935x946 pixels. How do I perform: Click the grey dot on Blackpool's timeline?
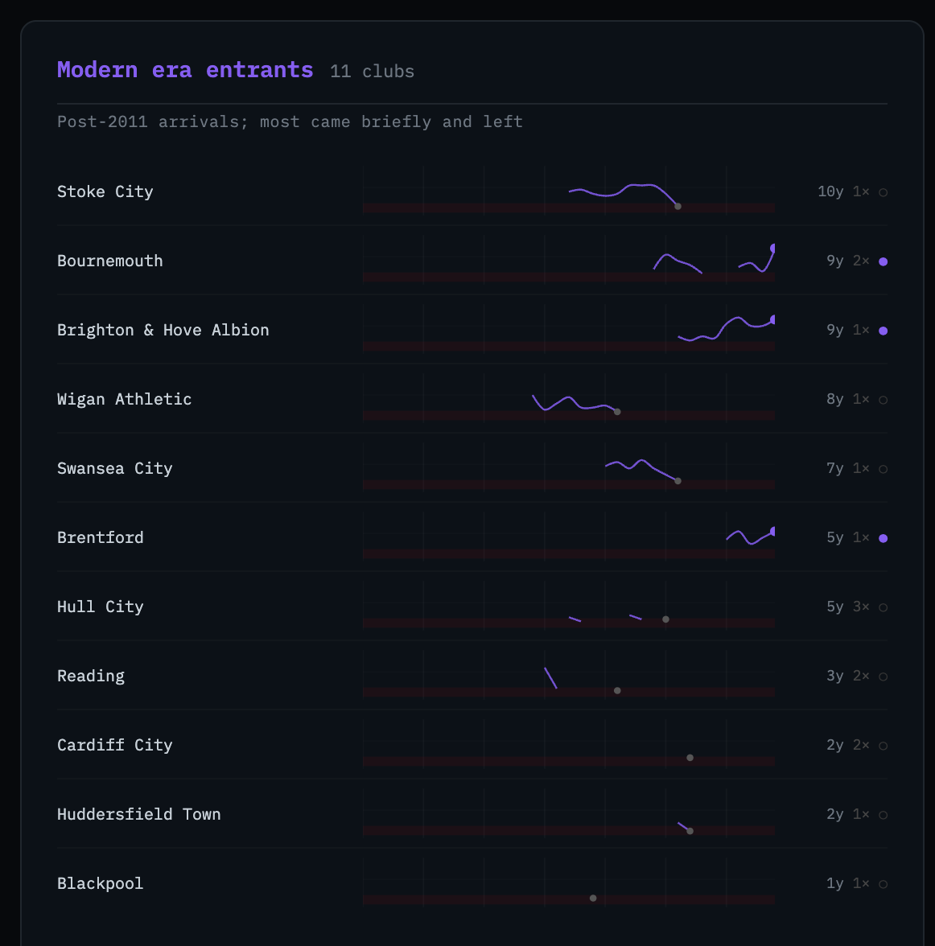pyautogui.click(x=593, y=899)
